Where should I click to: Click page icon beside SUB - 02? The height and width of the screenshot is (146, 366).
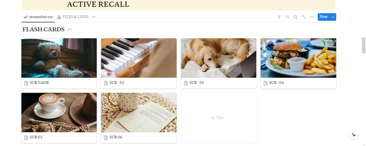point(106,83)
